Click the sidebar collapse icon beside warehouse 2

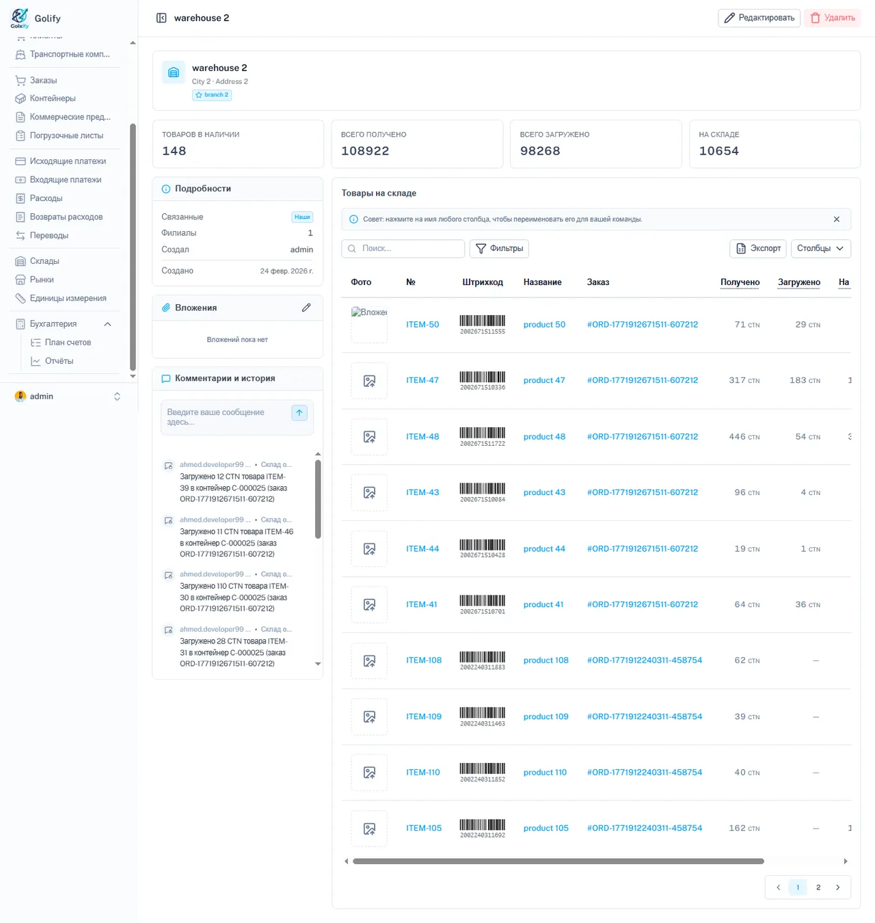[161, 18]
